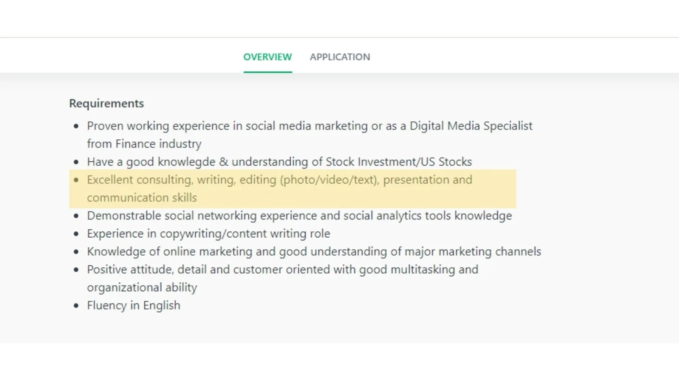This screenshot has height=382, width=679.
Task: Click the words 'communication skills' in highlighted text
Action: 142,197
